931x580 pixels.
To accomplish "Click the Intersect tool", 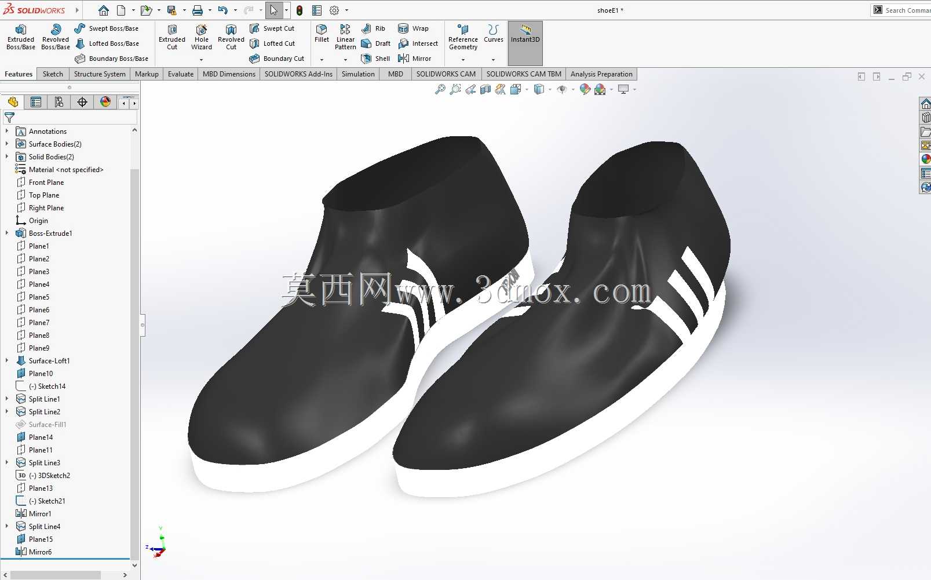I will [x=418, y=43].
